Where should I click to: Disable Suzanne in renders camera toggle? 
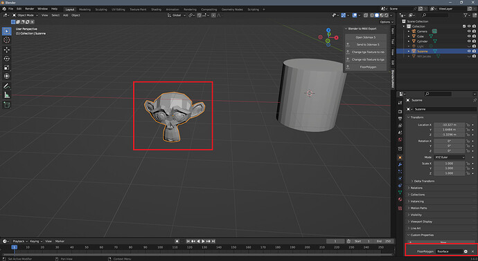[474, 51]
